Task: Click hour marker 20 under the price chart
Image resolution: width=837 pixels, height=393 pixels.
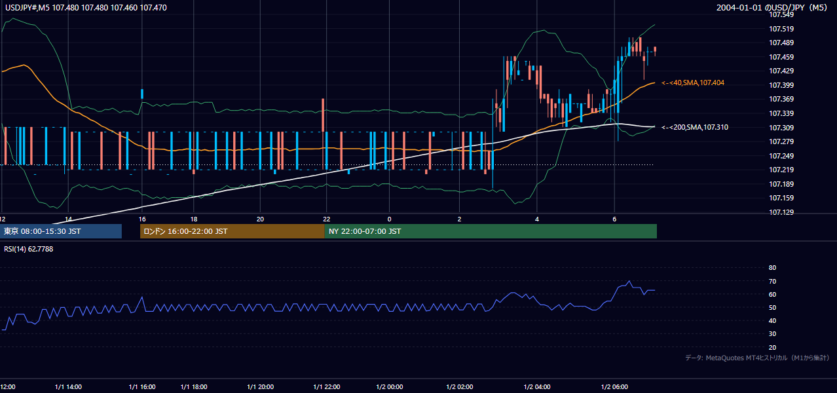Action: coord(260,219)
